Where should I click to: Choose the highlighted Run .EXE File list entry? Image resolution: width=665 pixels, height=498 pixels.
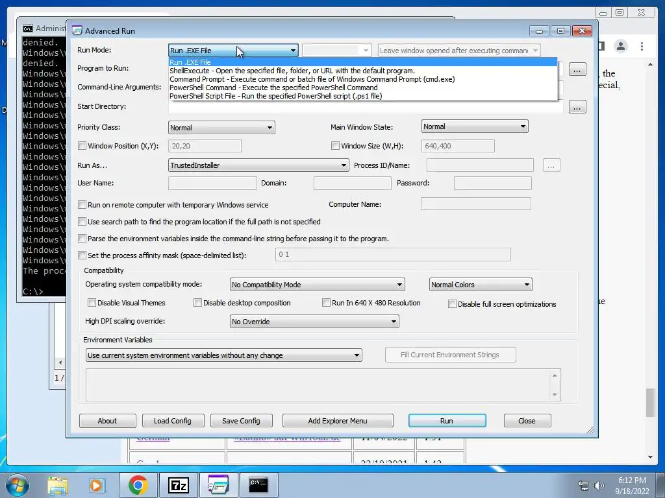click(x=362, y=62)
